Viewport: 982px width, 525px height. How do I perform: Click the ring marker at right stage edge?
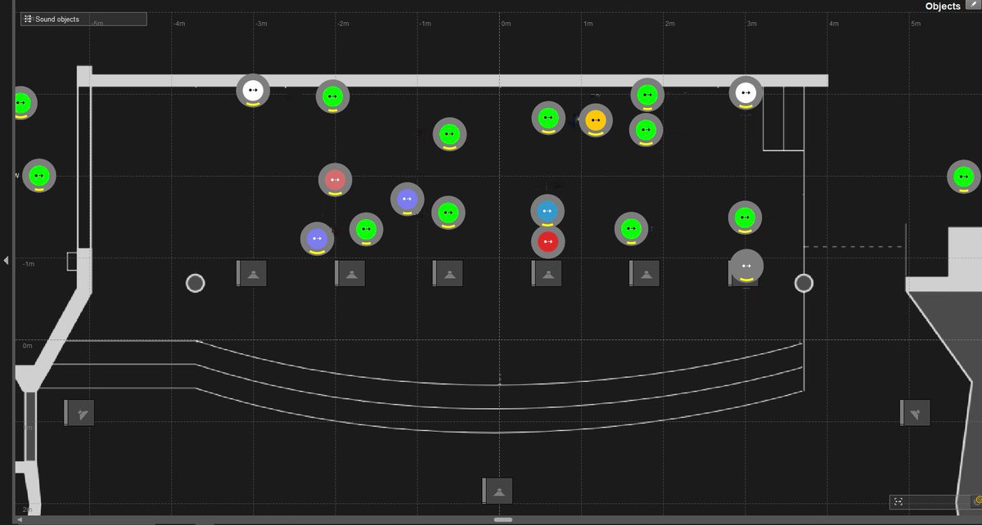pyautogui.click(x=804, y=283)
